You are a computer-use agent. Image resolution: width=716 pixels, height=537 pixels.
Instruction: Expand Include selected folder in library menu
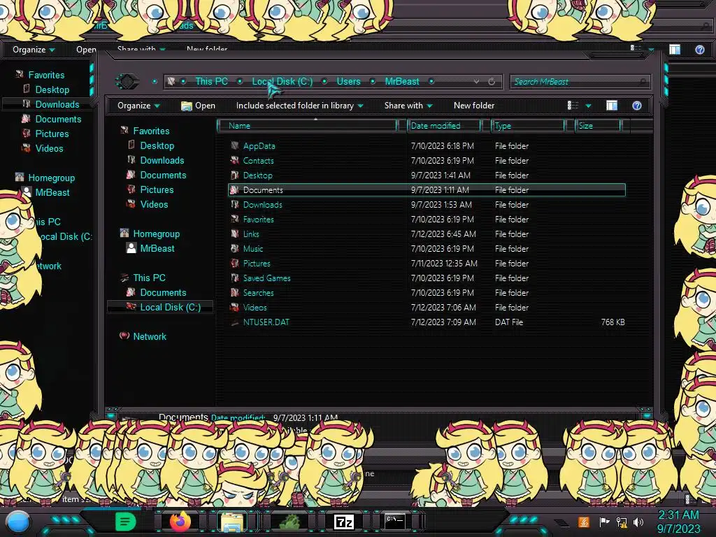point(299,106)
